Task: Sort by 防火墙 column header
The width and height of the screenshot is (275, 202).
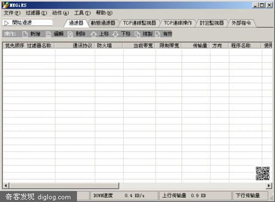Action: pos(109,45)
